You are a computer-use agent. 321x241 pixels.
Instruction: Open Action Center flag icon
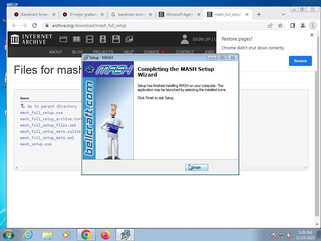[x=274, y=235]
